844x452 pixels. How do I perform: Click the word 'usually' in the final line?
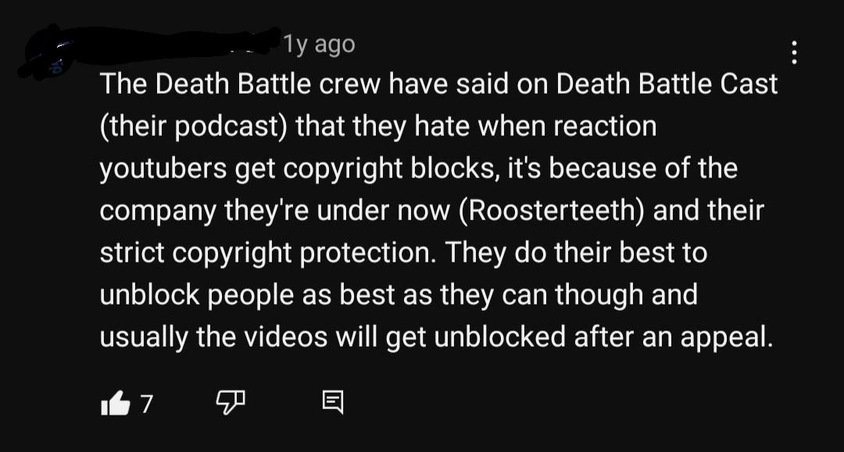[144, 338]
